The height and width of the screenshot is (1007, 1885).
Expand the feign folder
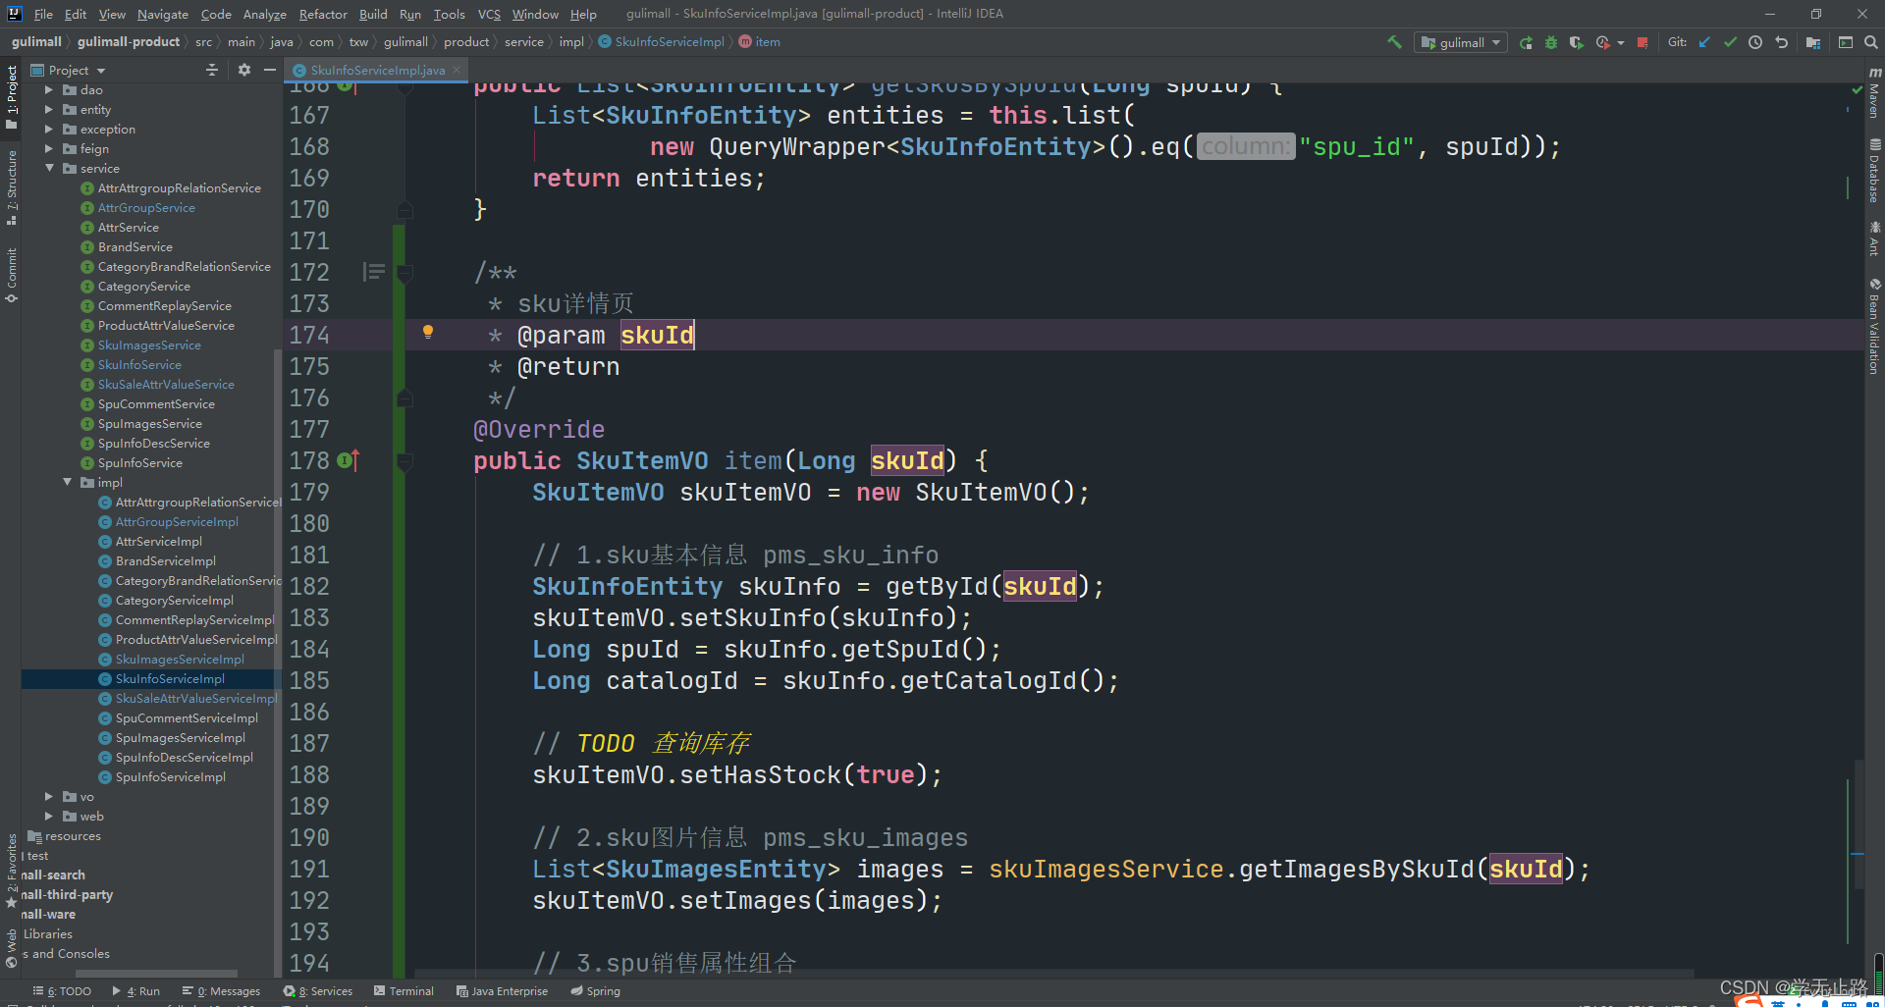[x=49, y=148]
